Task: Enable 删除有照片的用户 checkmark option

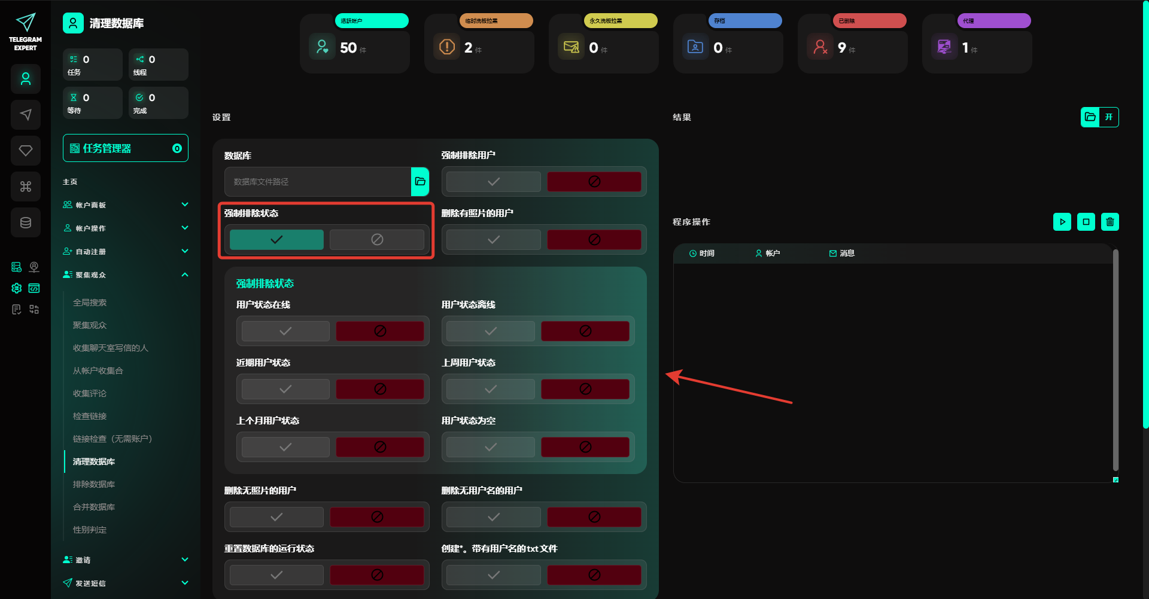Action: 493,240
